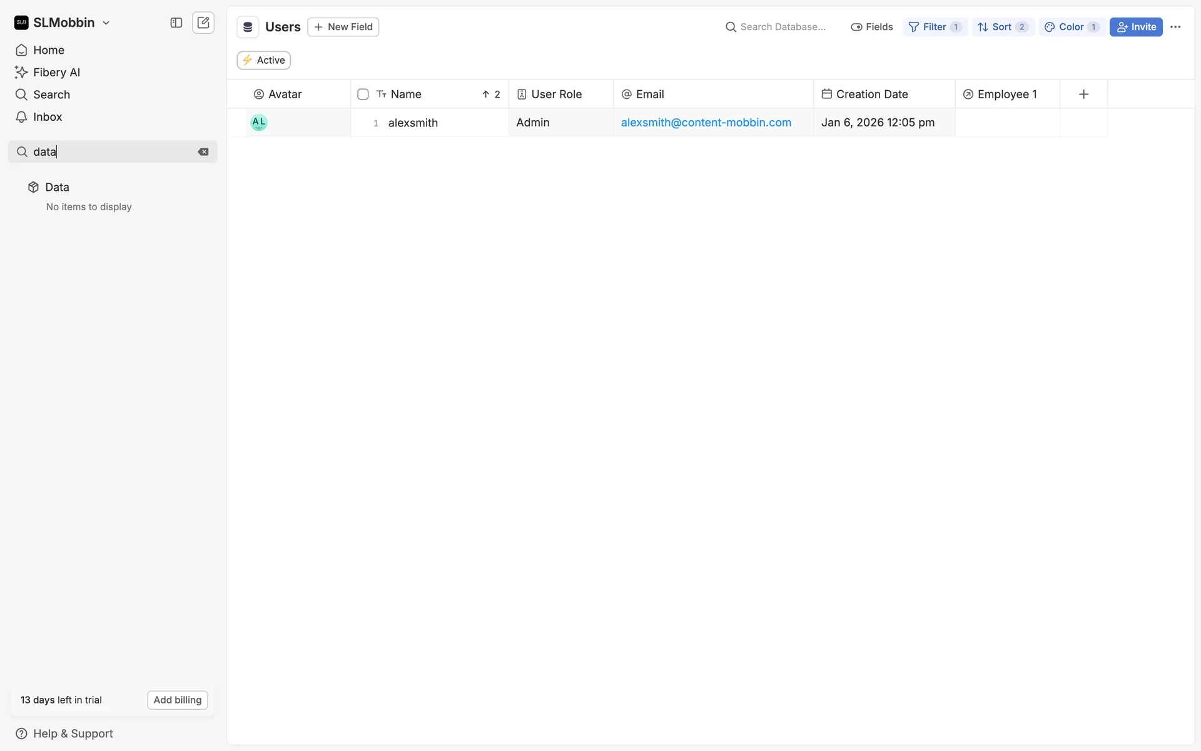Viewport: 1201px width, 751px height.
Task: Click the AL user avatar
Action: pyautogui.click(x=259, y=122)
